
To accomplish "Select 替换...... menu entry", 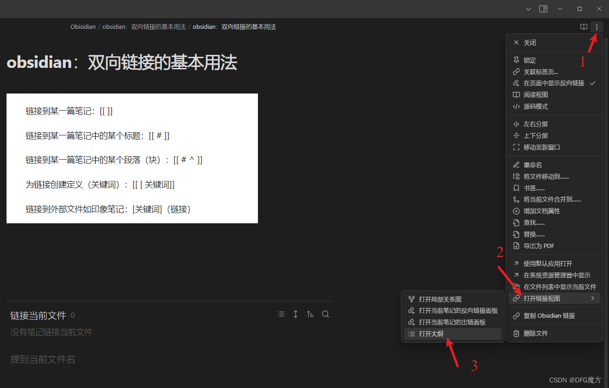I will [x=555, y=234].
